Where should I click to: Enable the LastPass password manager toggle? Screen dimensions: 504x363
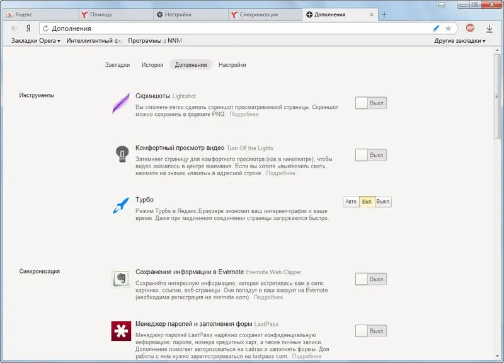[371, 331]
